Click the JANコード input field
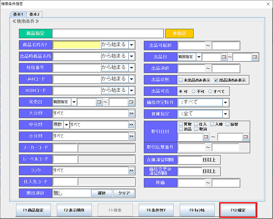Image resolution: width=273 pixels, height=219 pixels. pos(76,79)
